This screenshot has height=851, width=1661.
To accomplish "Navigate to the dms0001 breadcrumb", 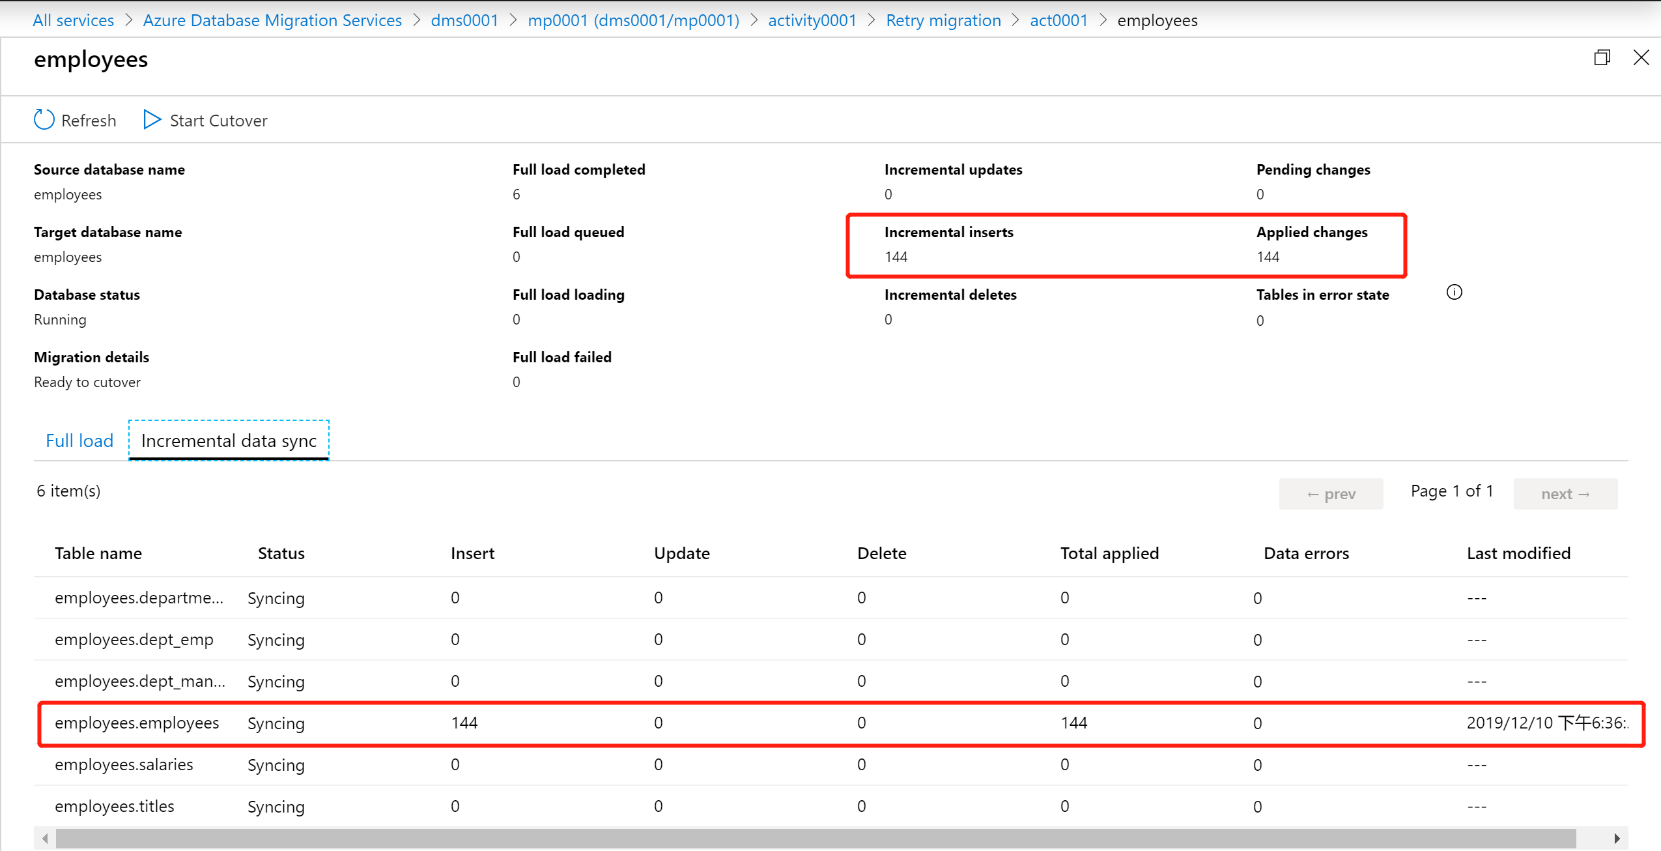I will [x=464, y=20].
